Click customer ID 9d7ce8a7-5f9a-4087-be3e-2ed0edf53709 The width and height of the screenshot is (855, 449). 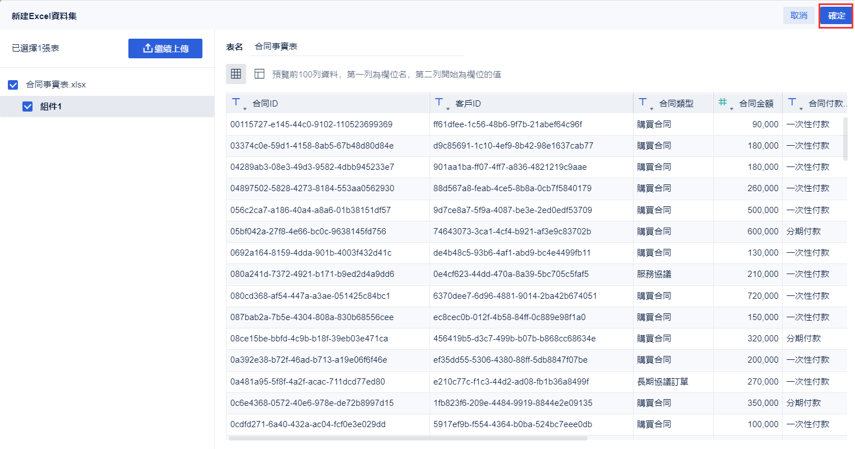532,210
